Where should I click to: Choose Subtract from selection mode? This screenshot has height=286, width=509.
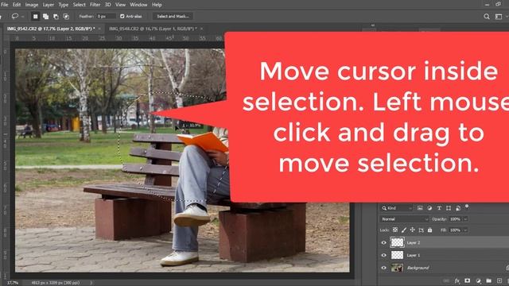click(x=56, y=16)
